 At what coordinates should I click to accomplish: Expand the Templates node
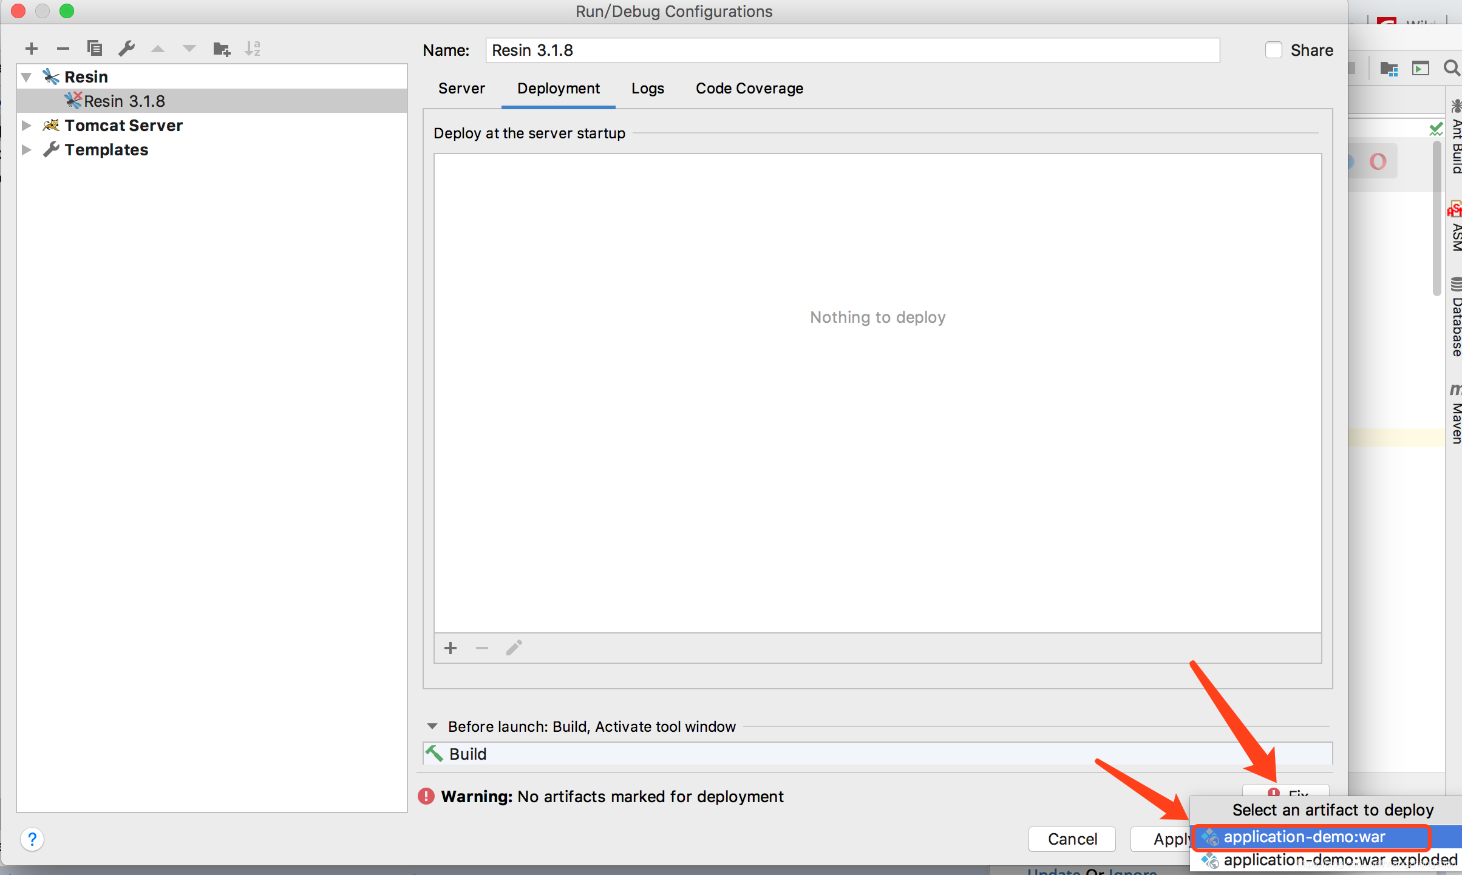point(27,150)
